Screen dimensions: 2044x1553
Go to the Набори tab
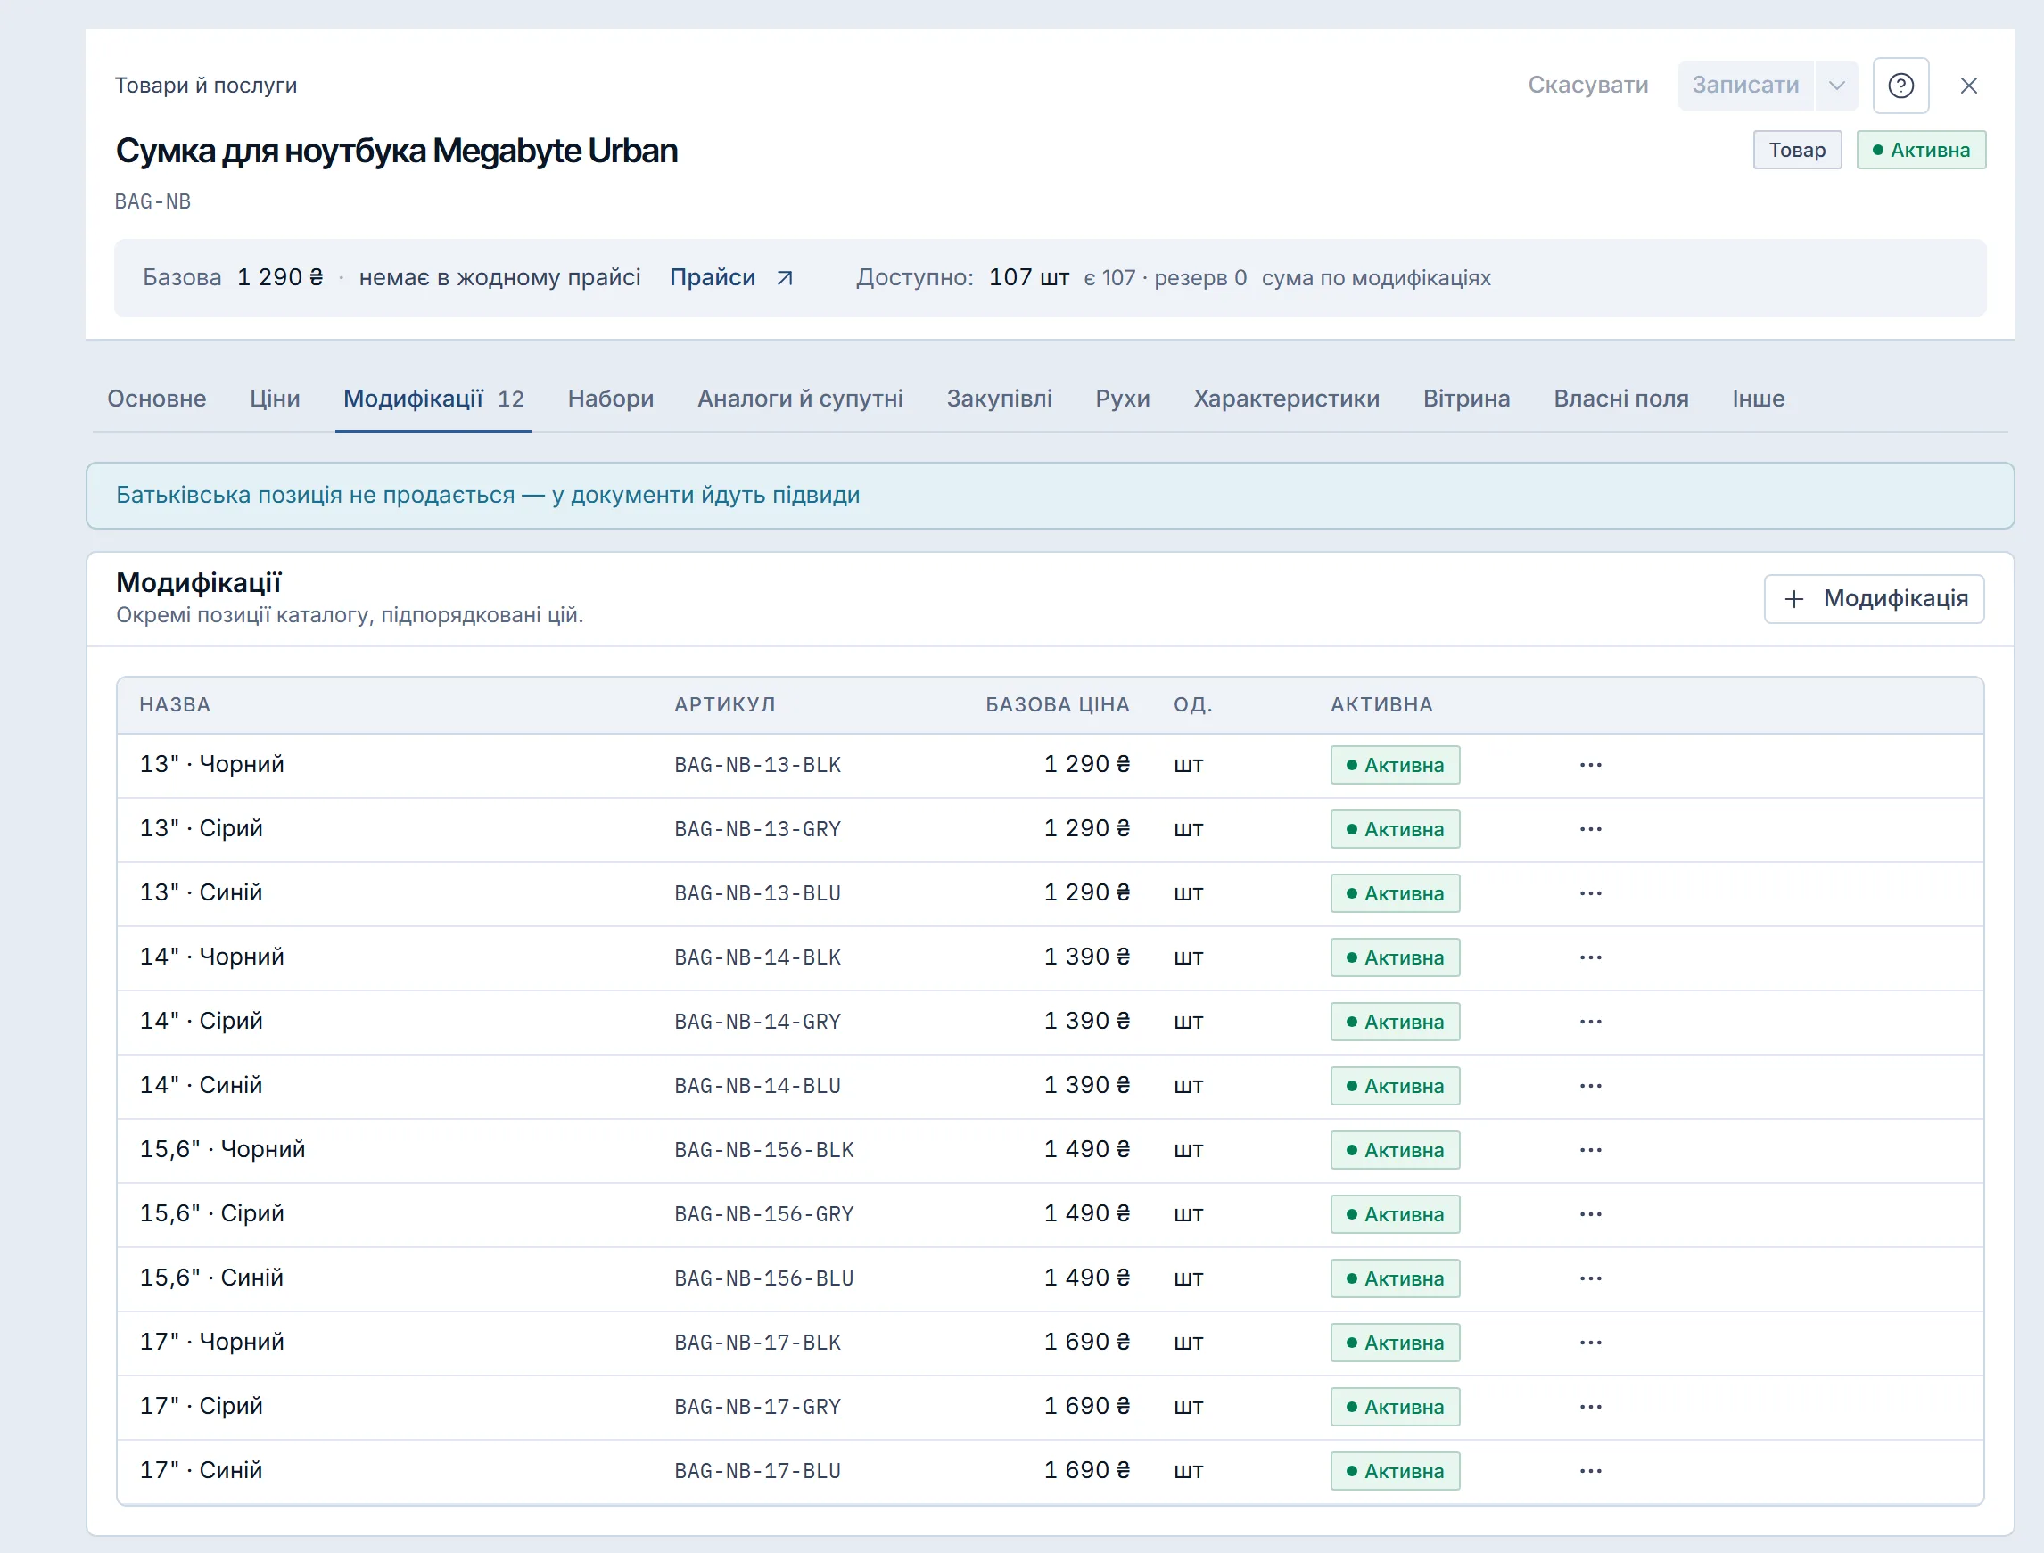[x=610, y=399]
